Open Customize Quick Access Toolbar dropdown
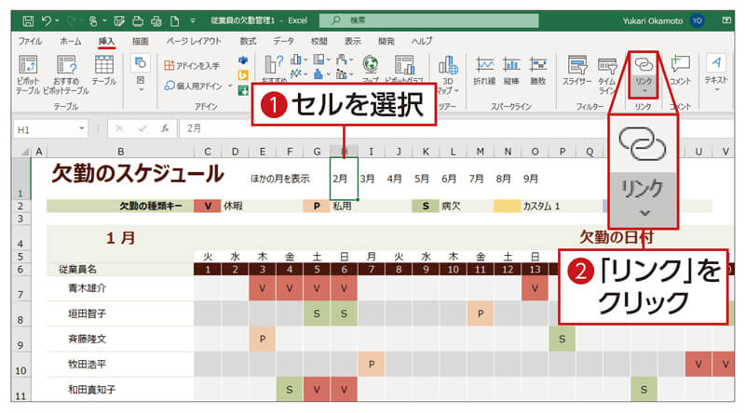Image resolution: width=745 pixels, height=413 pixels. (193, 20)
